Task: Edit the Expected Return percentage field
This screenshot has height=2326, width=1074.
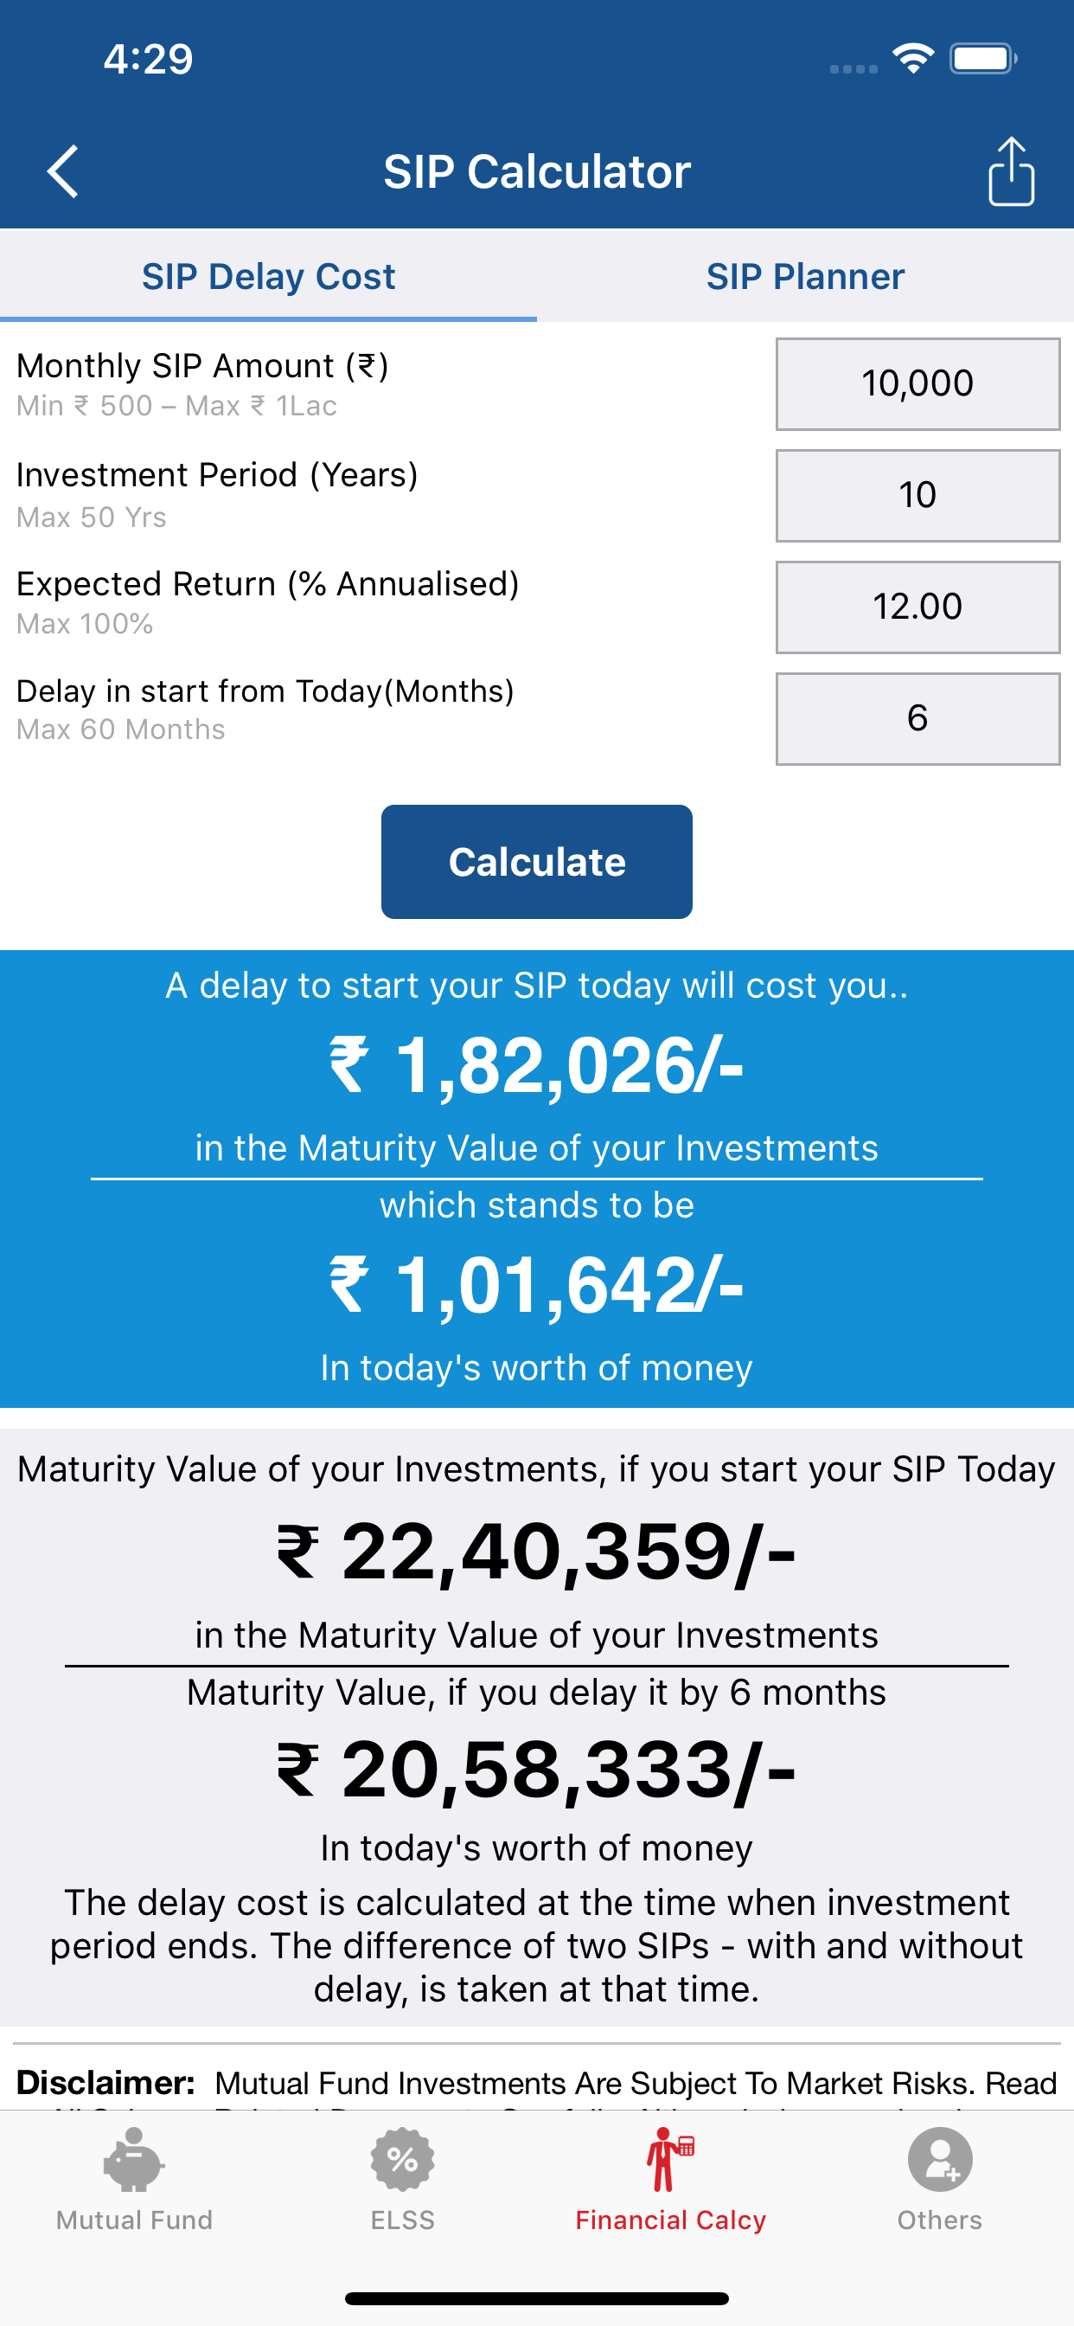Action: click(917, 607)
